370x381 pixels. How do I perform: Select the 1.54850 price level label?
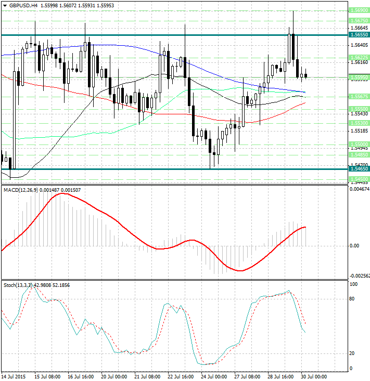(359, 154)
